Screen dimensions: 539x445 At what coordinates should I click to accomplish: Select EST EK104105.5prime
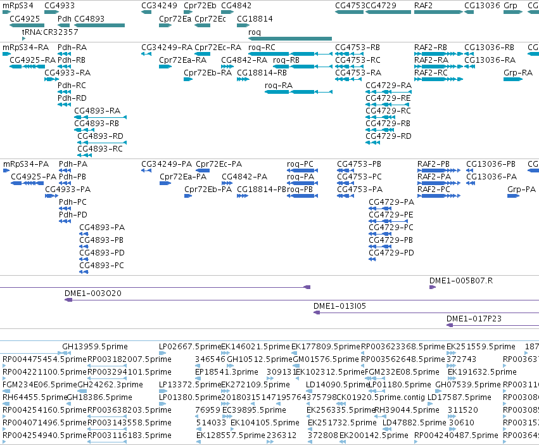click(x=265, y=422)
